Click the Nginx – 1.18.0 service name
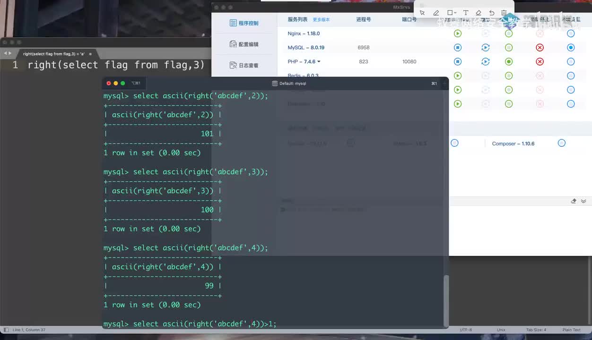 (304, 34)
